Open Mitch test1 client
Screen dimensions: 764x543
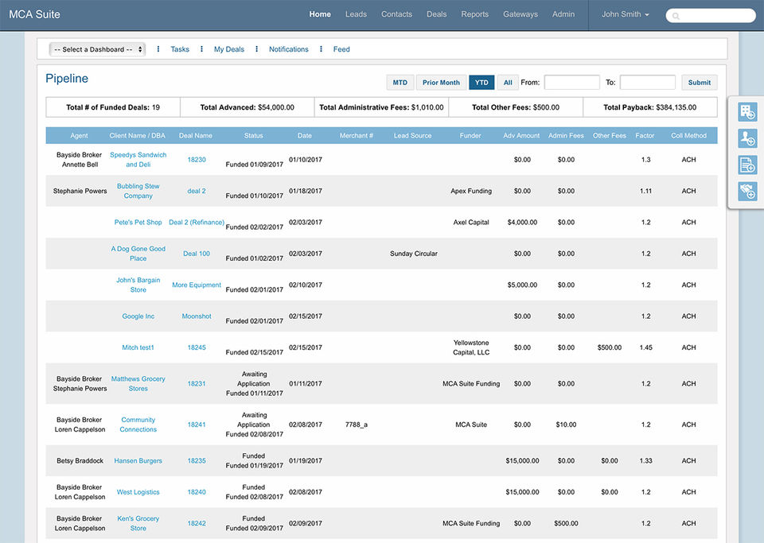coord(138,347)
